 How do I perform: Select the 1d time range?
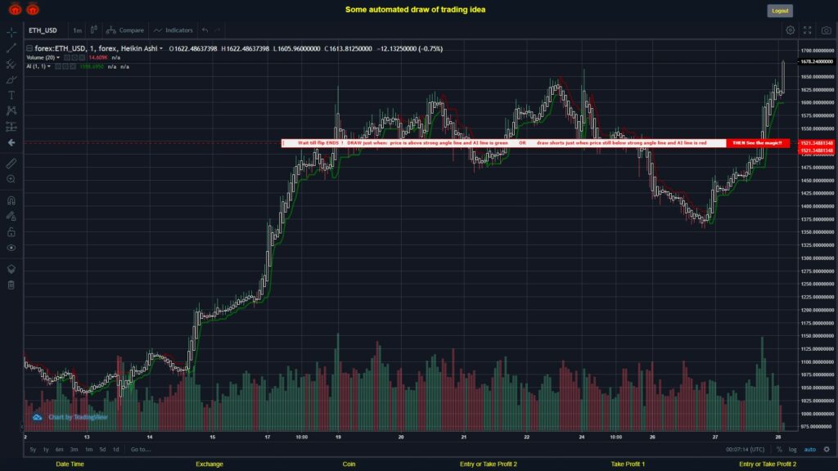coord(116,450)
